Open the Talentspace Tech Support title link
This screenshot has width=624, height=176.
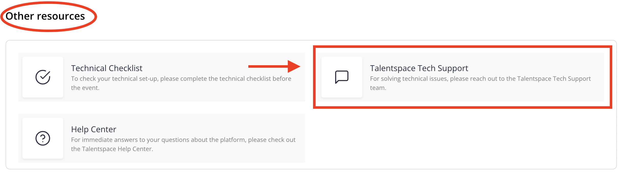(419, 68)
